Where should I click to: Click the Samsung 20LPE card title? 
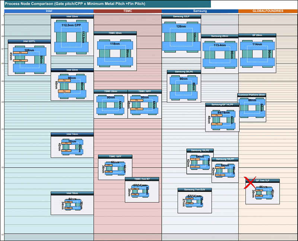[x=184, y=72]
